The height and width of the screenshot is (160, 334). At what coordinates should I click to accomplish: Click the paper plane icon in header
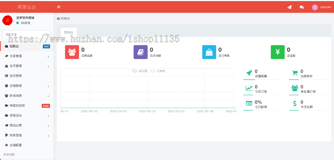coord(289,7)
